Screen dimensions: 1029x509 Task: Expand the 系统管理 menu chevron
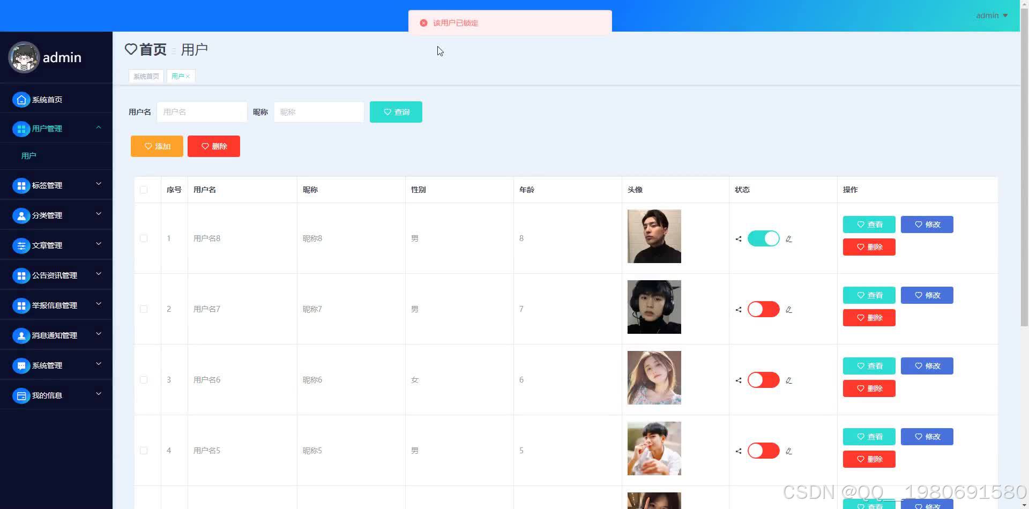pos(99,364)
